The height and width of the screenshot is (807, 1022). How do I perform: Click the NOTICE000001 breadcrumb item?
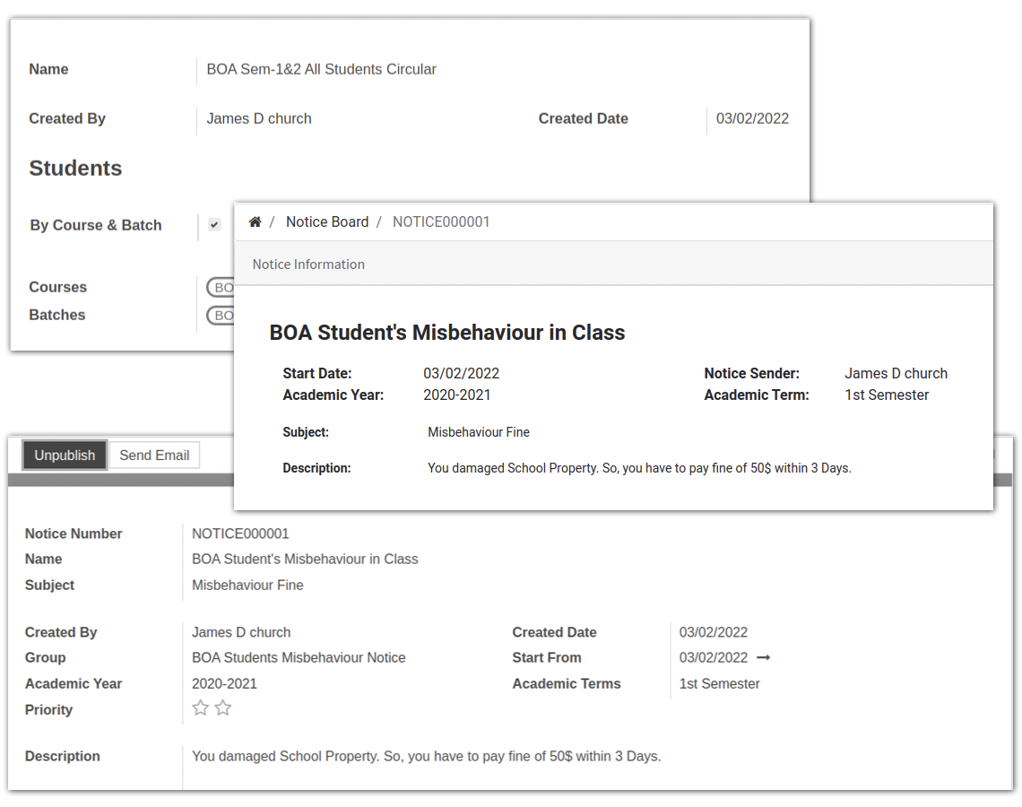[x=441, y=222]
